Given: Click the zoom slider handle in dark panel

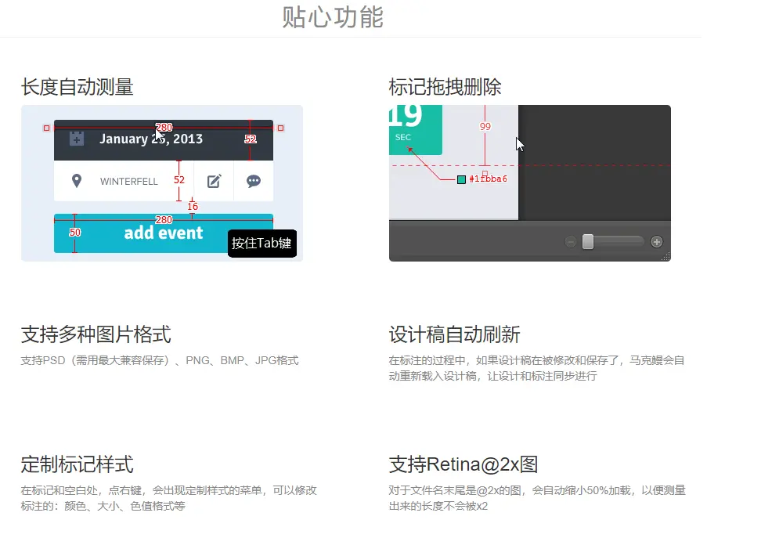Looking at the screenshot, I should click(x=588, y=241).
